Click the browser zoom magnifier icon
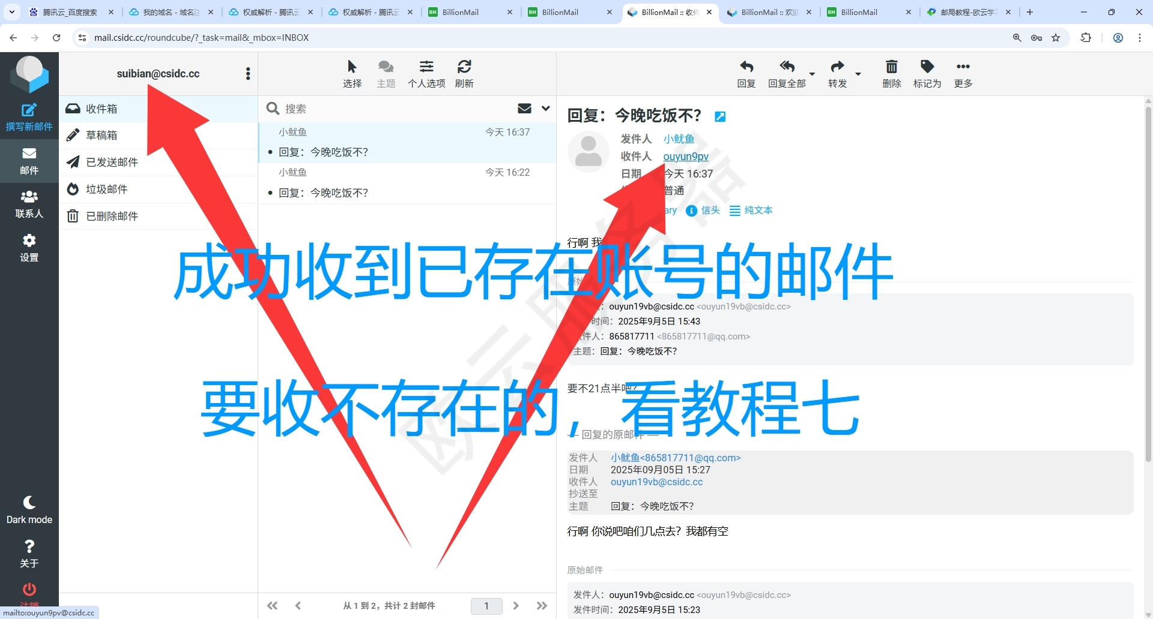The height and width of the screenshot is (619, 1153). click(1017, 38)
